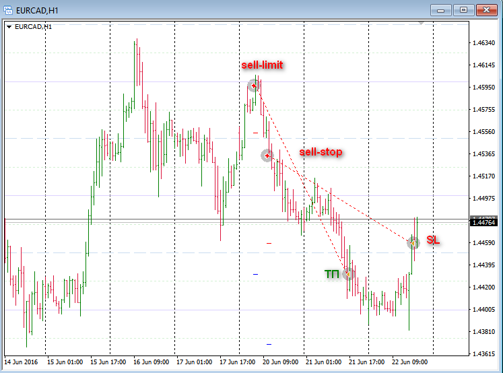Click the 22 Jun 09:00 time axis label
The width and height of the screenshot is (503, 373).
[409, 362]
